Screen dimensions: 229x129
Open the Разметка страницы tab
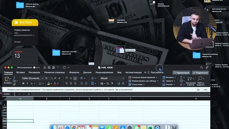pyautogui.click(x=54, y=72)
